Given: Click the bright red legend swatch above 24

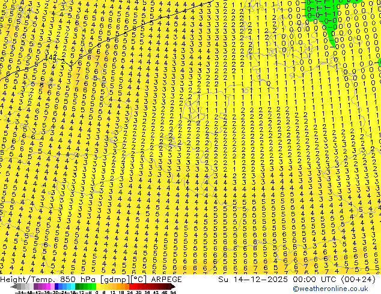Looking at the screenshot, I should [131, 286].
